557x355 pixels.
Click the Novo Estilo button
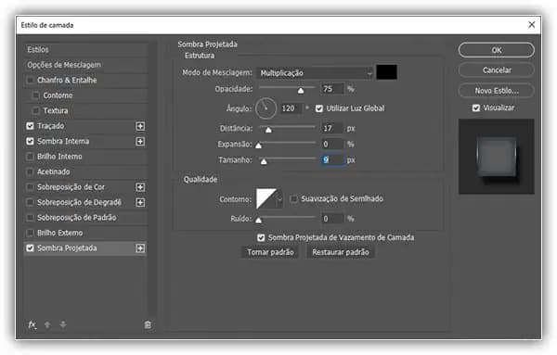(x=497, y=91)
